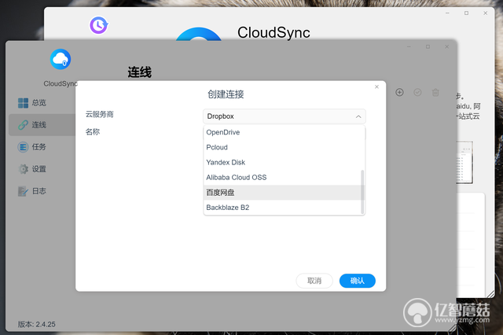
Task: Click the CloudSync title in the rear window
Action: pos(274,32)
